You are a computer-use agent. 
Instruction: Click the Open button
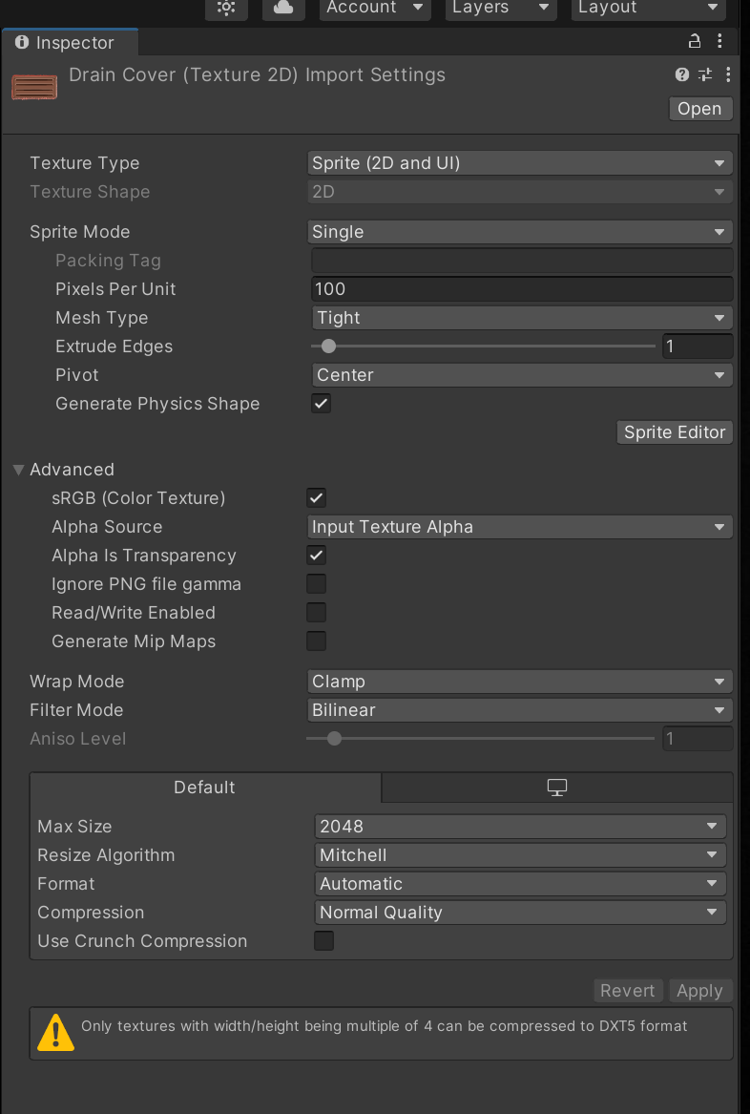699,109
